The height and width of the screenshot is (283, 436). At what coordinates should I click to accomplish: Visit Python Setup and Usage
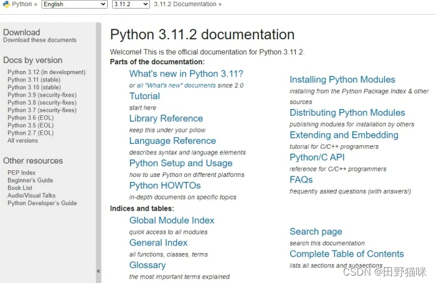(x=181, y=164)
